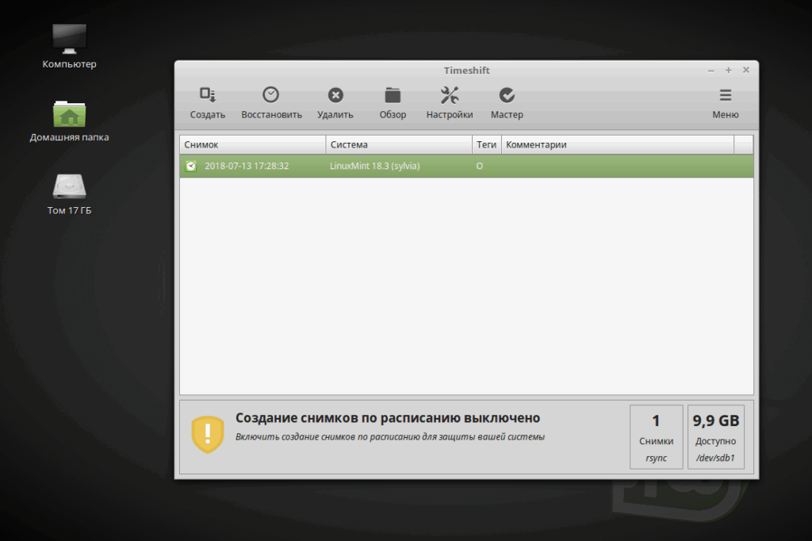This screenshot has height=541, width=812.
Task: Open the Компьютер desktop icon
Action: [x=70, y=46]
